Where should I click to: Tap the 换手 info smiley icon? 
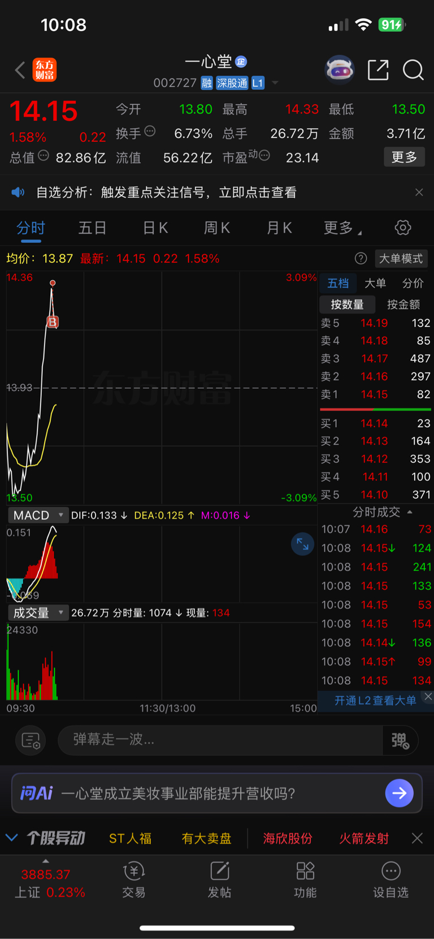(x=150, y=131)
